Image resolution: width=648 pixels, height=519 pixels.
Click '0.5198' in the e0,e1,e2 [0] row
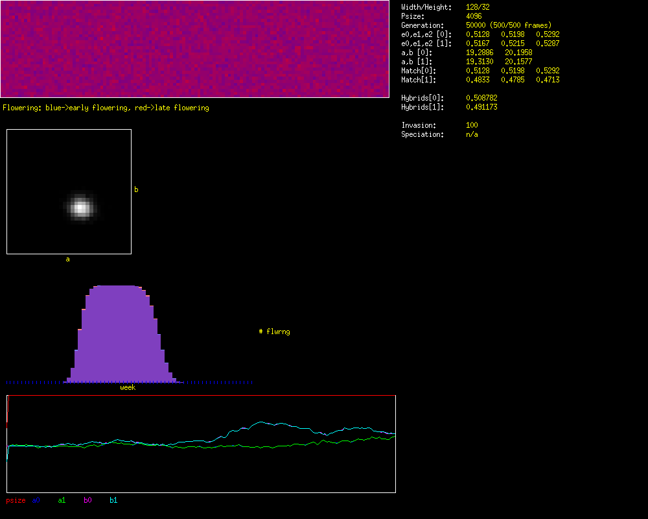pyautogui.click(x=513, y=35)
